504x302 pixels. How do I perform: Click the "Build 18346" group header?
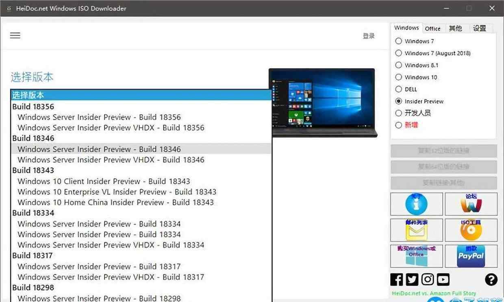coord(33,138)
